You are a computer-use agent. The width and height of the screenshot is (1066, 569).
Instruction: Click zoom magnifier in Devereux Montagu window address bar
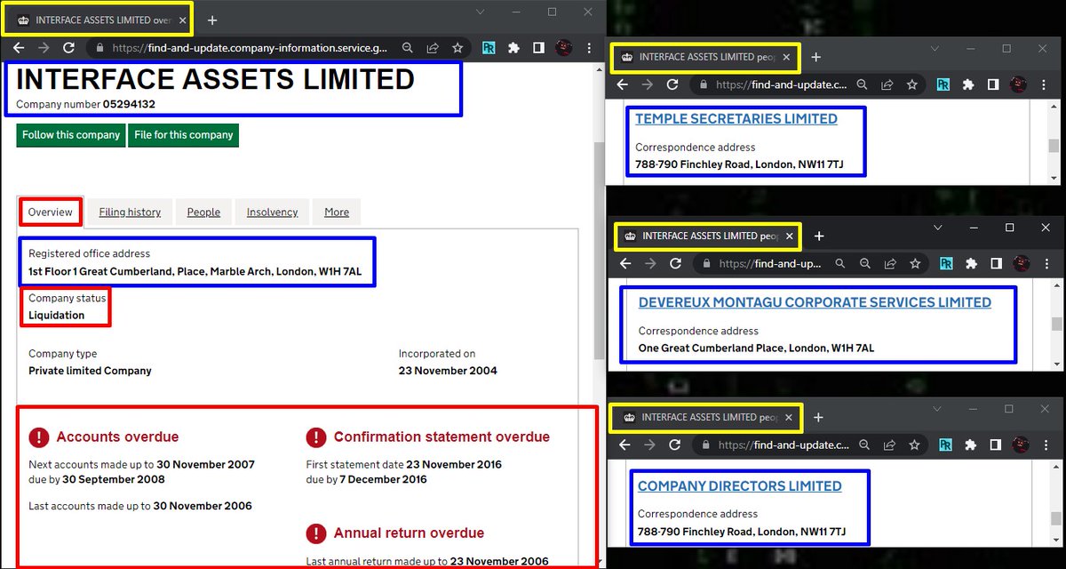point(864,264)
